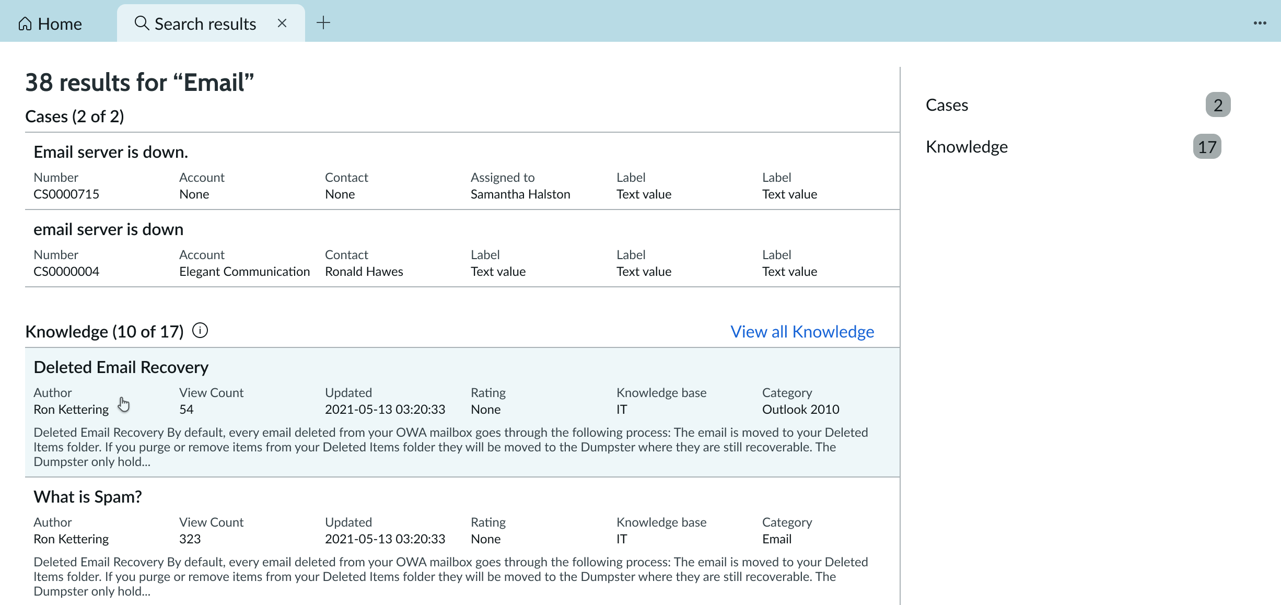Screen dimensions: 1281x605
Task: Select case number CS0000004
Action: 66,271
